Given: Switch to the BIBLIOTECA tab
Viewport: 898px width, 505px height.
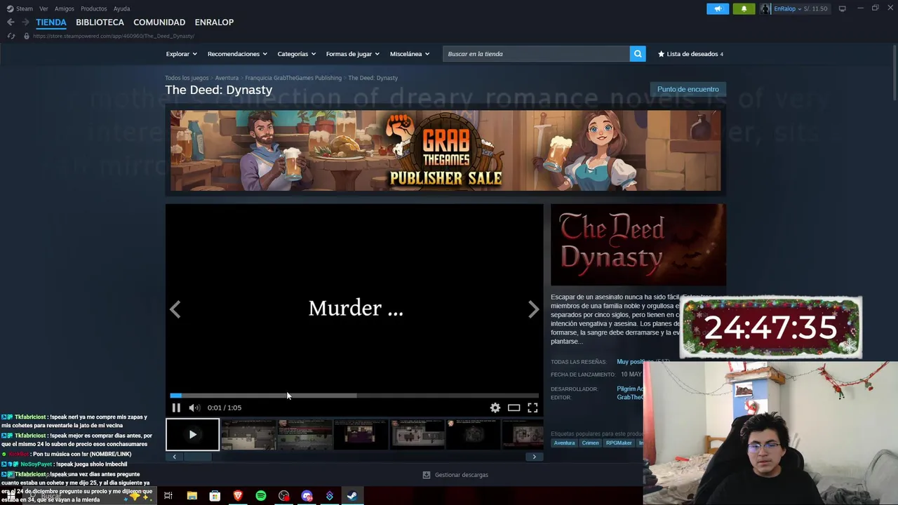Looking at the screenshot, I should (100, 22).
